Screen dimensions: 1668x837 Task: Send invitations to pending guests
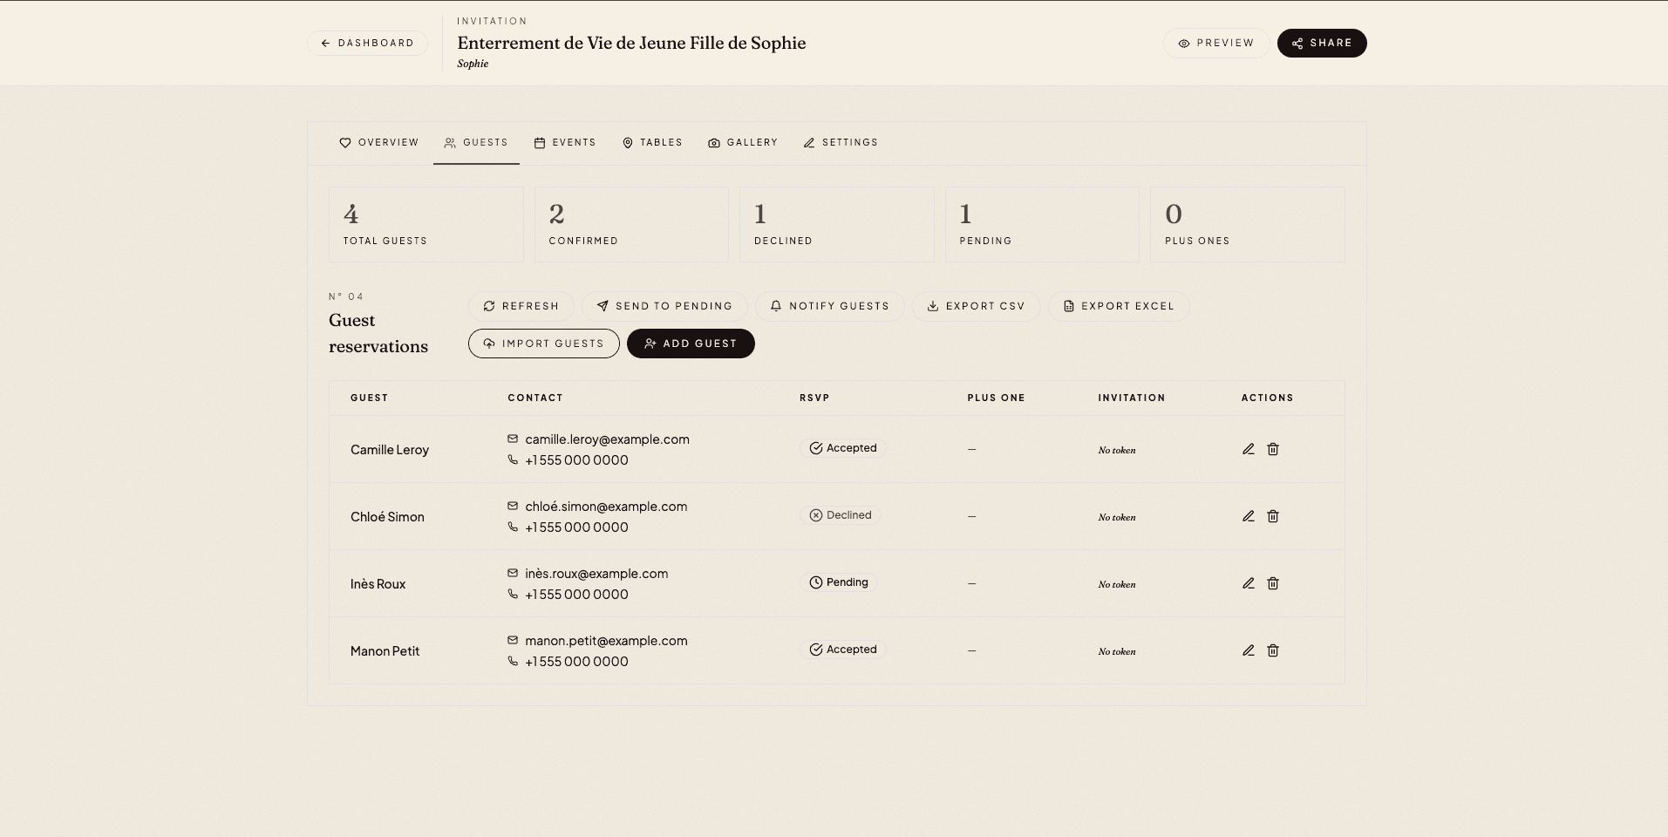(664, 306)
